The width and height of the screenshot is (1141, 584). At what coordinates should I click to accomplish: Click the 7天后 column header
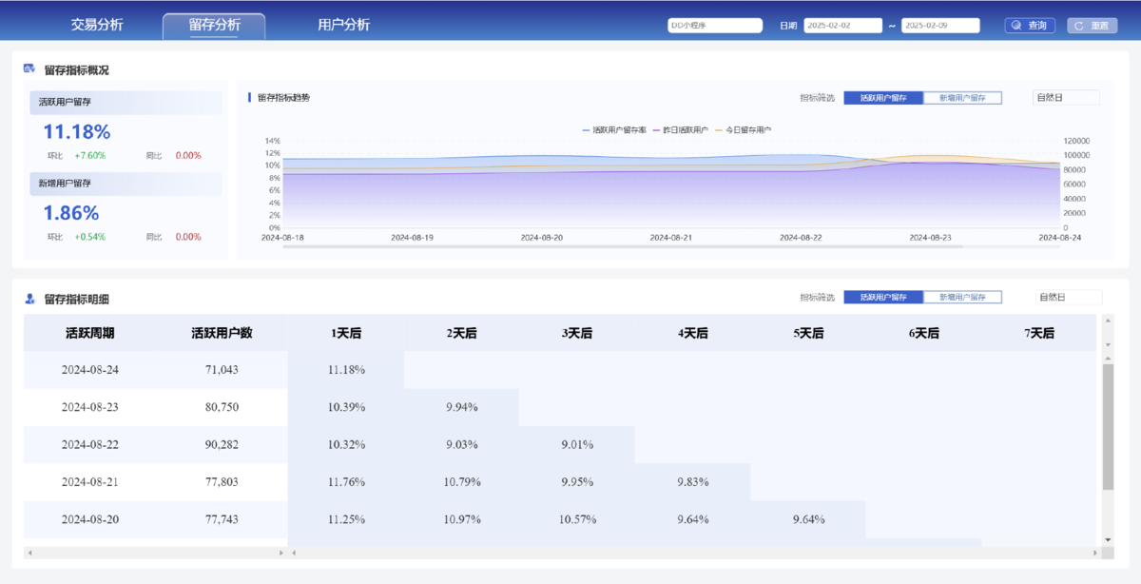click(x=1040, y=334)
